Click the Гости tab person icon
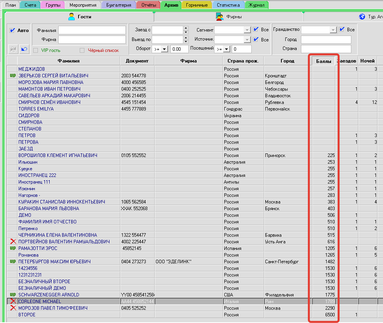The height and width of the screenshot is (323, 383). 72,17
